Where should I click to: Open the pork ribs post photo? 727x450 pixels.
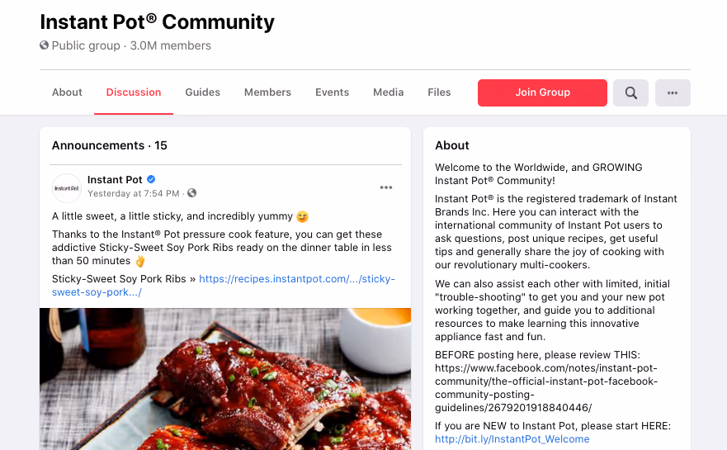pos(225,379)
